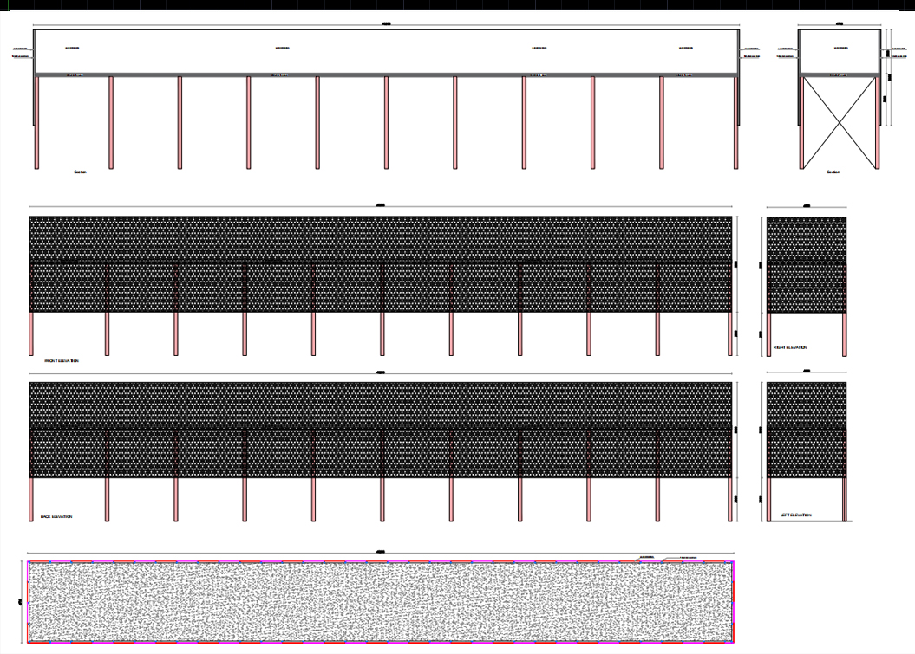Click the right elevation perforated panel

[x=807, y=264]
